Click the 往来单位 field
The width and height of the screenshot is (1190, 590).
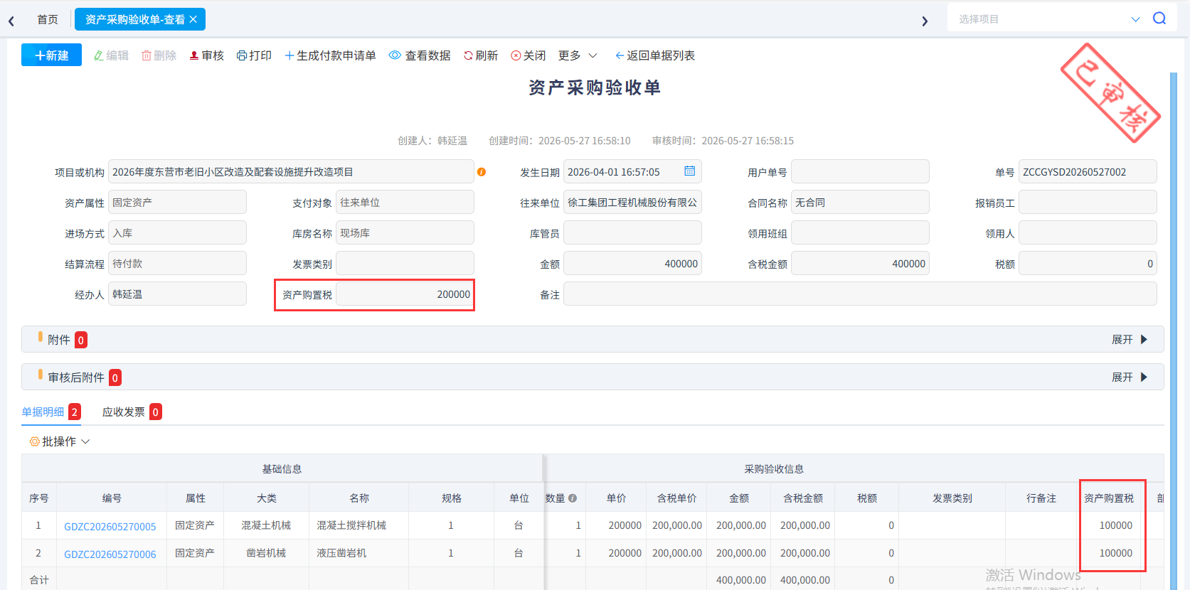pyautogui.click(x=632, y=203)
